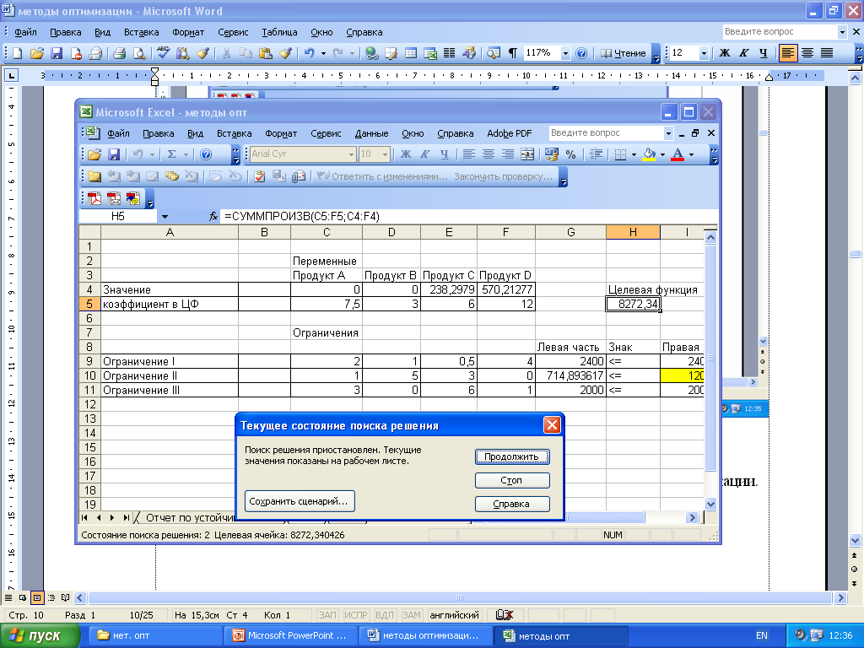The width and height of the screenshot is (864, 648).
Task: Click the Merge and Center icon in Excel
Action: pos(527,154)
